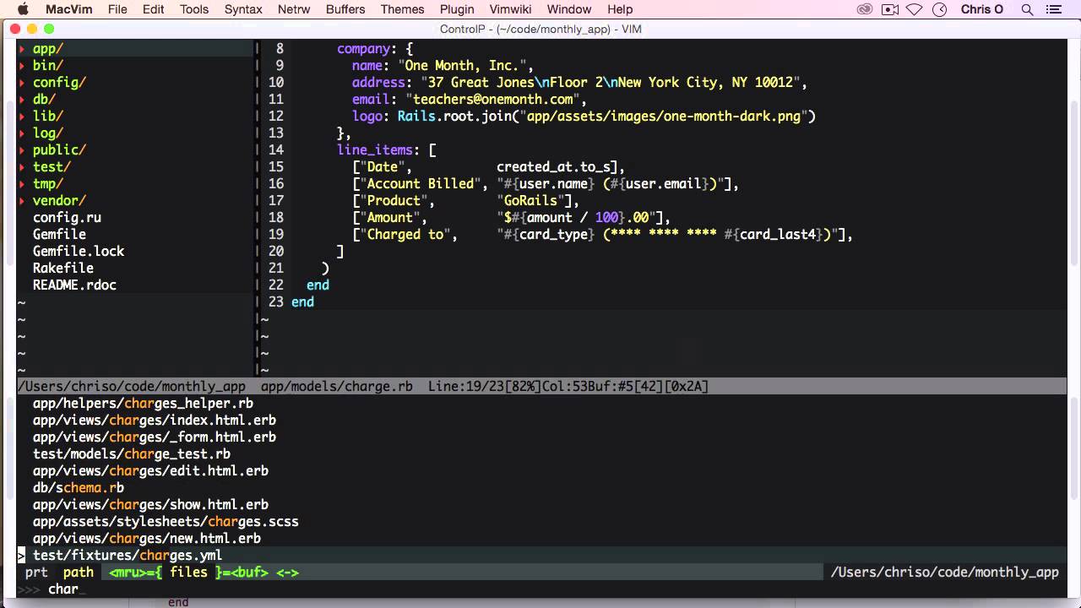Select Rakefile in file tree

63,269
